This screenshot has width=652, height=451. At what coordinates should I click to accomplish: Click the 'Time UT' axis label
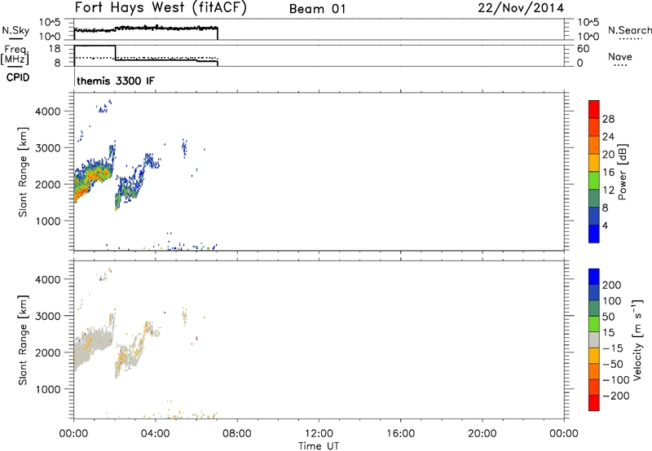coord(319,446)
